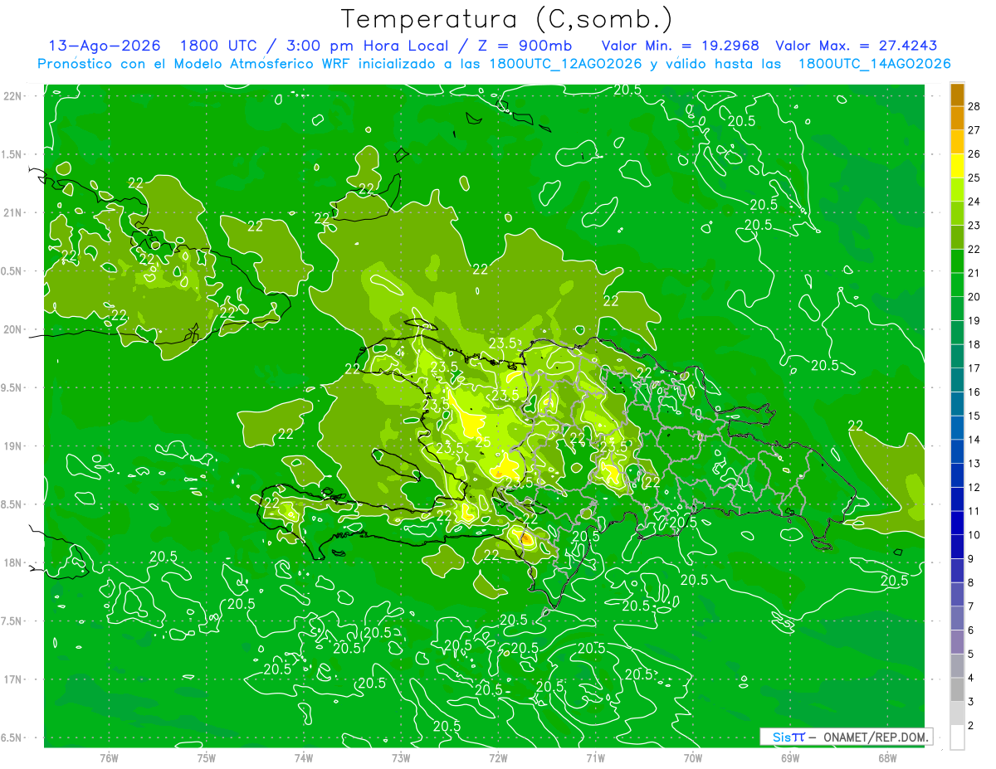Click valid-until time "1800UTC_14AGO2026"
The width and height of the screenshot is (996, 769).
(x=874, y=64)
